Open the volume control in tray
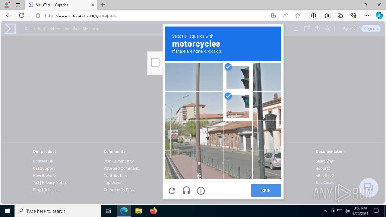Viewport: 386px width, 217px height. [347, 211]
